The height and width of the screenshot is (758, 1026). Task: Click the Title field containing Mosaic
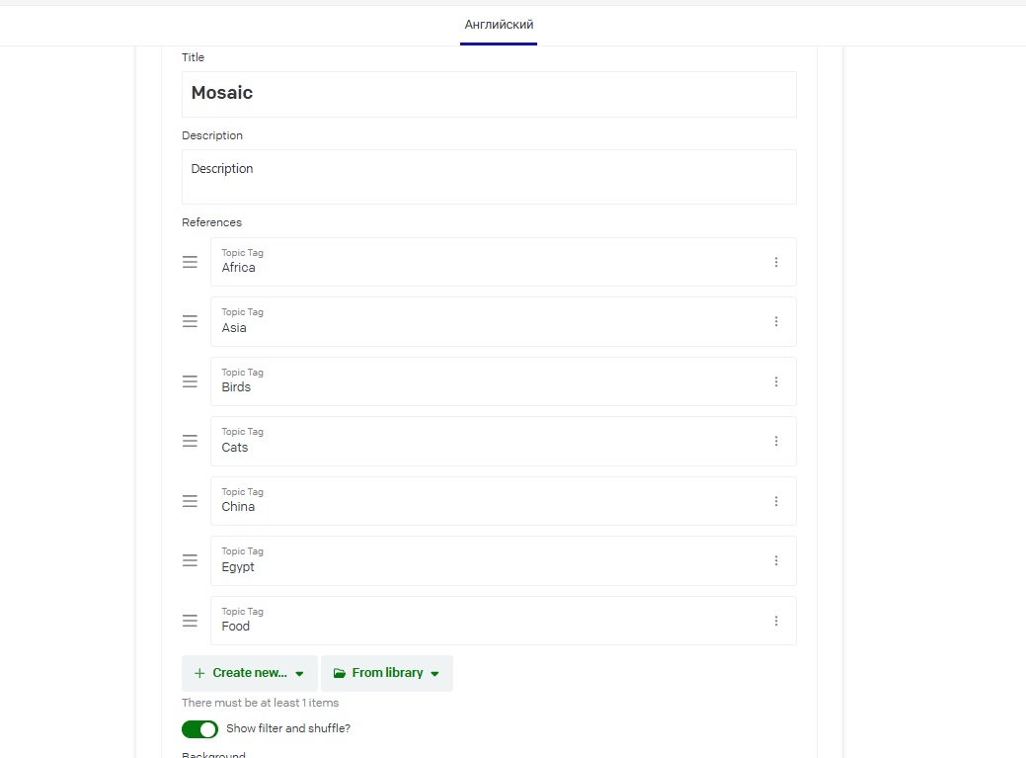[x=489, y=94]
